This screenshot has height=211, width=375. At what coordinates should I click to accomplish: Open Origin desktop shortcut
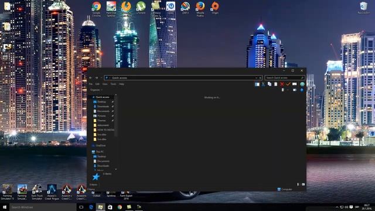[x=215, y=8]
